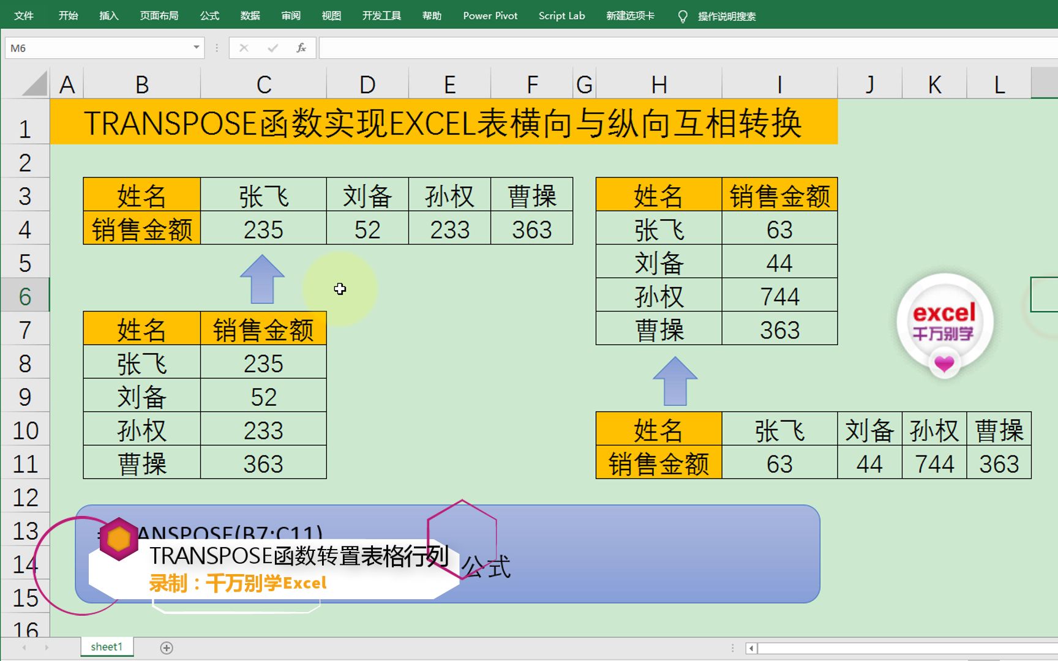Select cell J11 with value 44
1058x661 pixels.
tap(869, 463)
